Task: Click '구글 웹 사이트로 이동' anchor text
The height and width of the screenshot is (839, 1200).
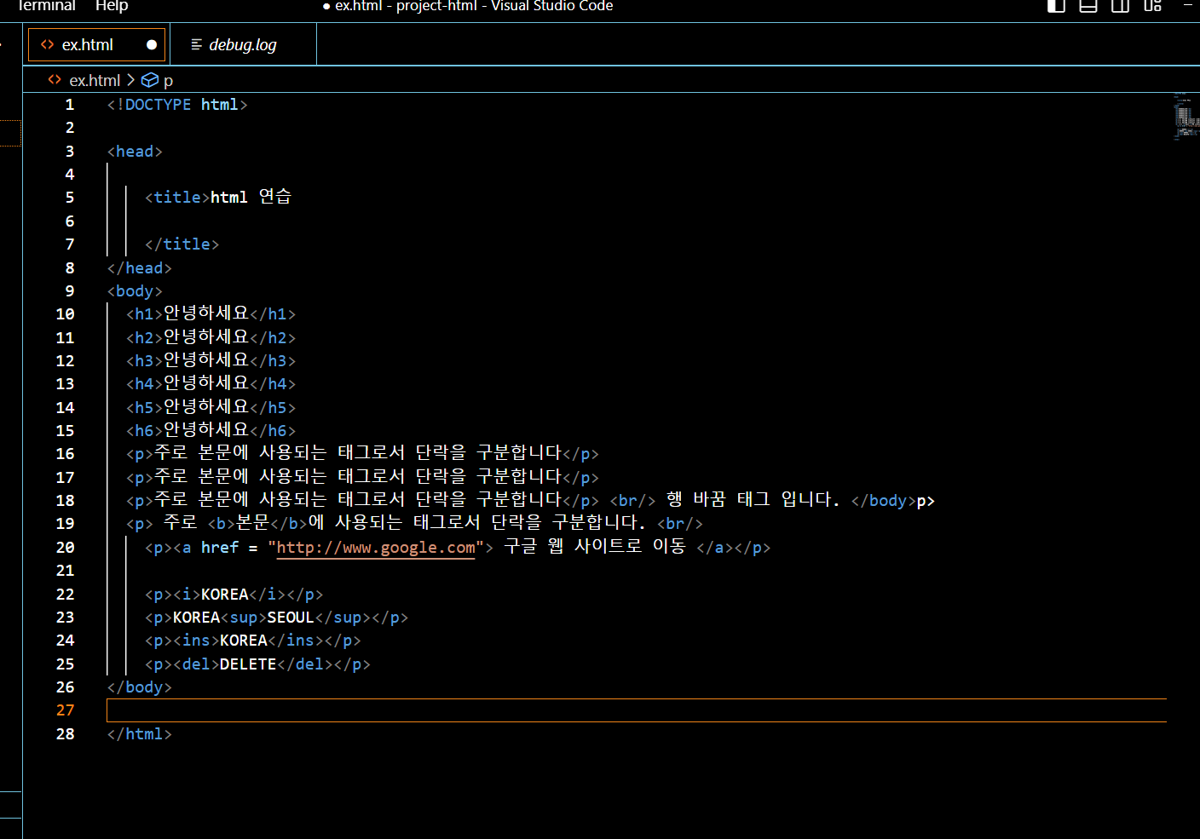Action: 595,547
